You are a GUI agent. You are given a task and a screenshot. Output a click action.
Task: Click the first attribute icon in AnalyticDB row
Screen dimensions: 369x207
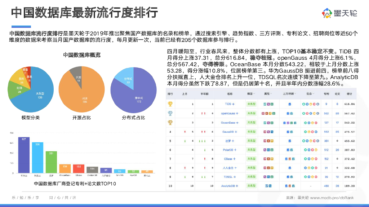coord(267,186)
